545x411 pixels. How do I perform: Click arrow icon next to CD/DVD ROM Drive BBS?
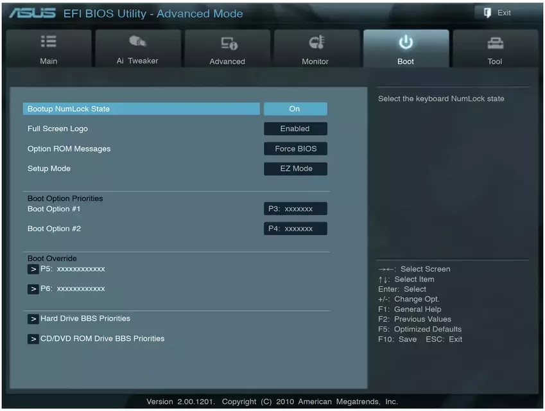tap(33, 339)
